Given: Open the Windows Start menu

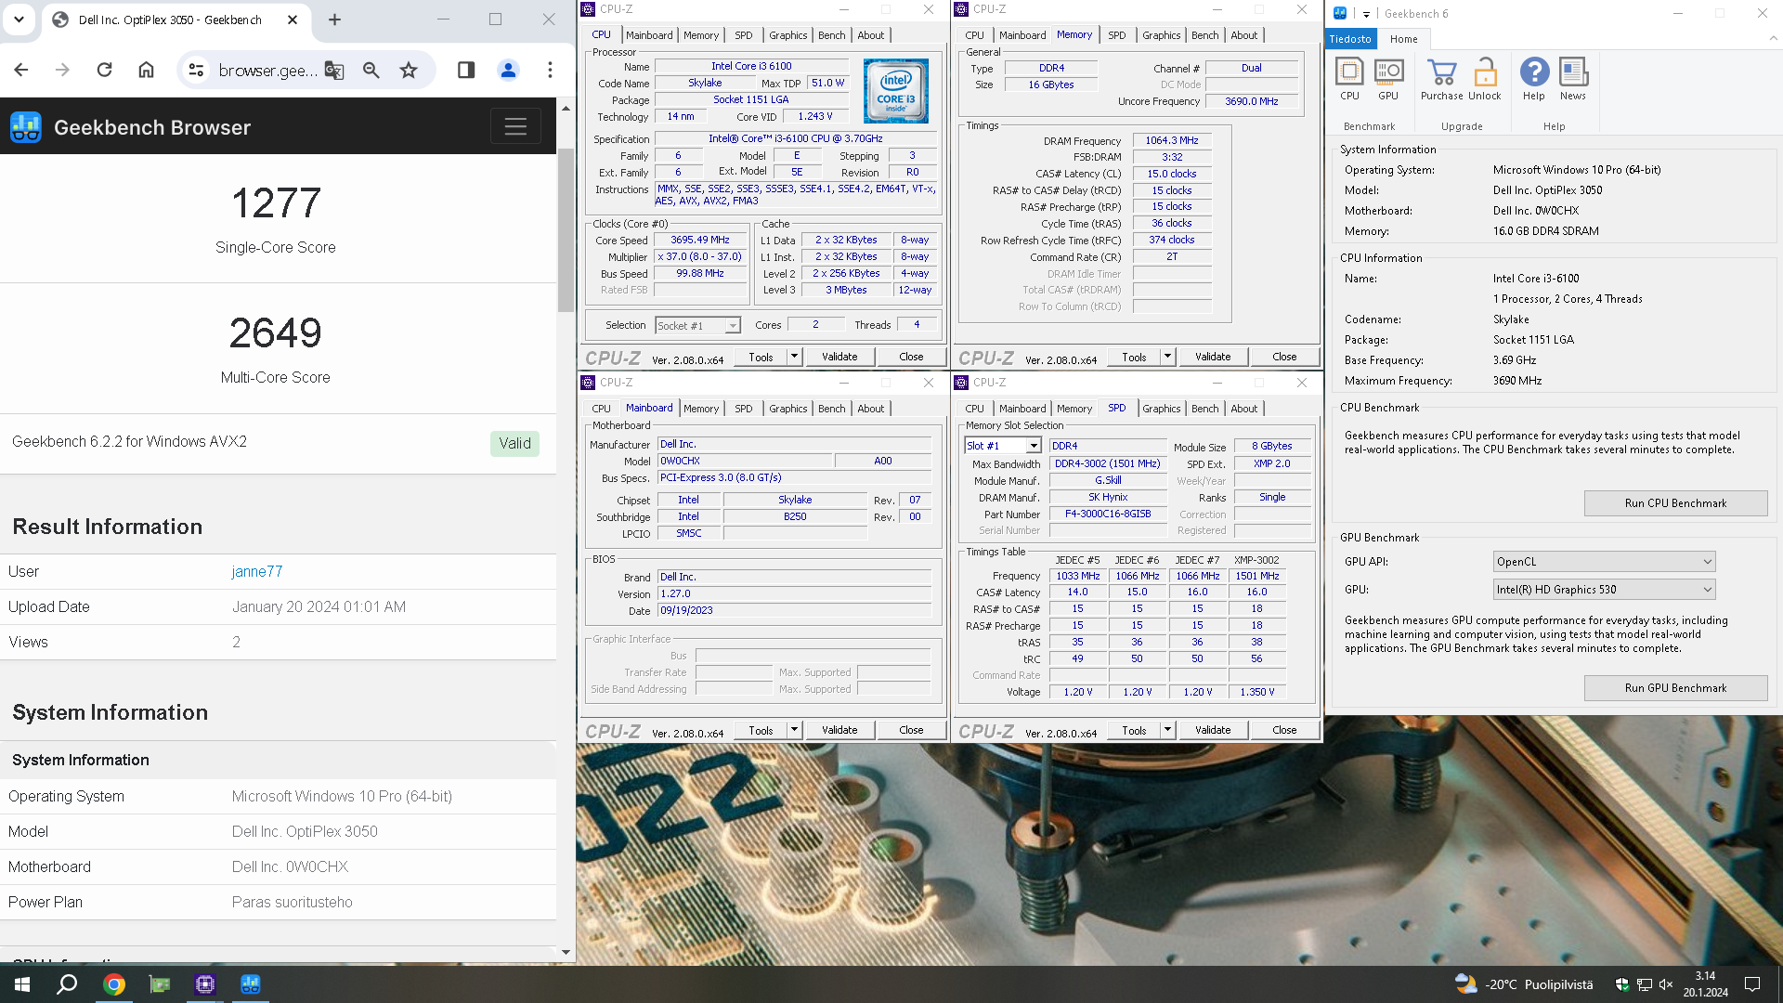Looking at the screenshot, I should point(22,984).
